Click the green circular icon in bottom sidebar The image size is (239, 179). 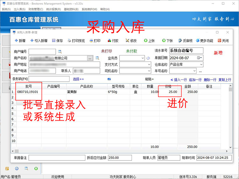[x=36, y=168]
